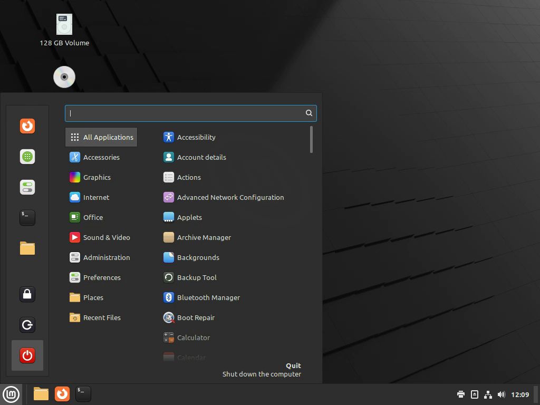Open Terminal from the menu favorites sidebar
This screenshot has height=405, width=540.
point(27,217)
